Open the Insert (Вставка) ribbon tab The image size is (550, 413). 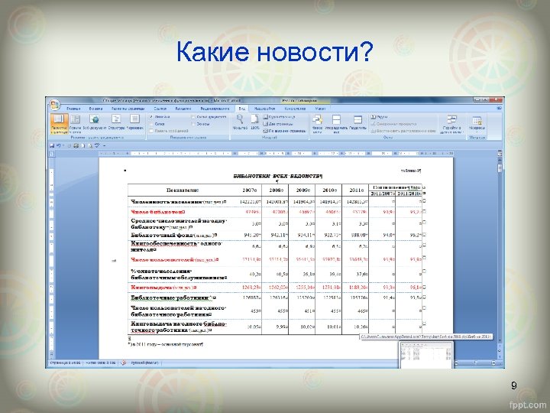[95, 109]
